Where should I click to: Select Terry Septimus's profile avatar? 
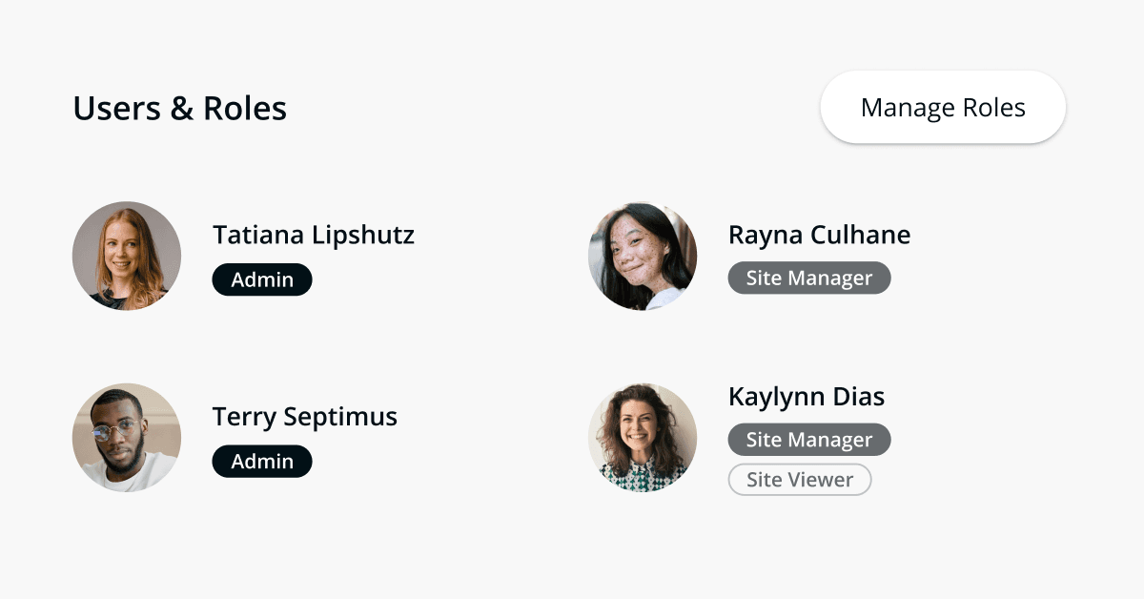pos(127,438)
